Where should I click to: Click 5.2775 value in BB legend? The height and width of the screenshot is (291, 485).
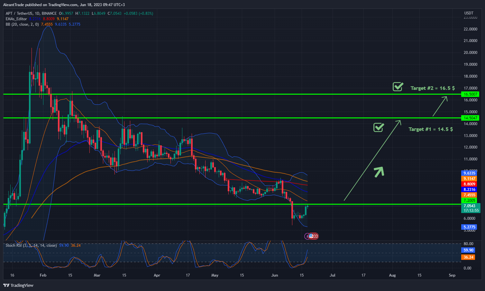coord(75,24)
